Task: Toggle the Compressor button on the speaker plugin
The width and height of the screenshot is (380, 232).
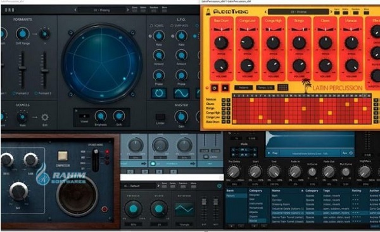Action: 63,156
